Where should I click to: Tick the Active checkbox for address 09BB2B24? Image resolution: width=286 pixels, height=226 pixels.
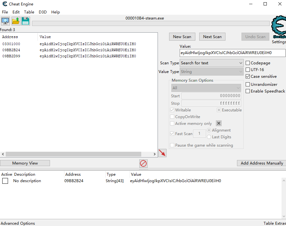pyautogui.click(x=5, y=181)
